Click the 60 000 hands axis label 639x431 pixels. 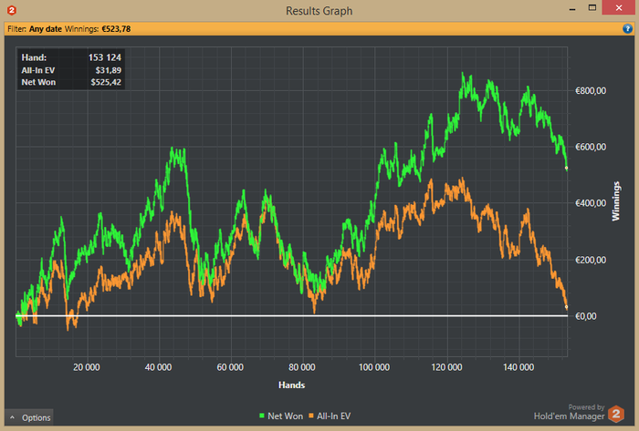tap(230, 367)
